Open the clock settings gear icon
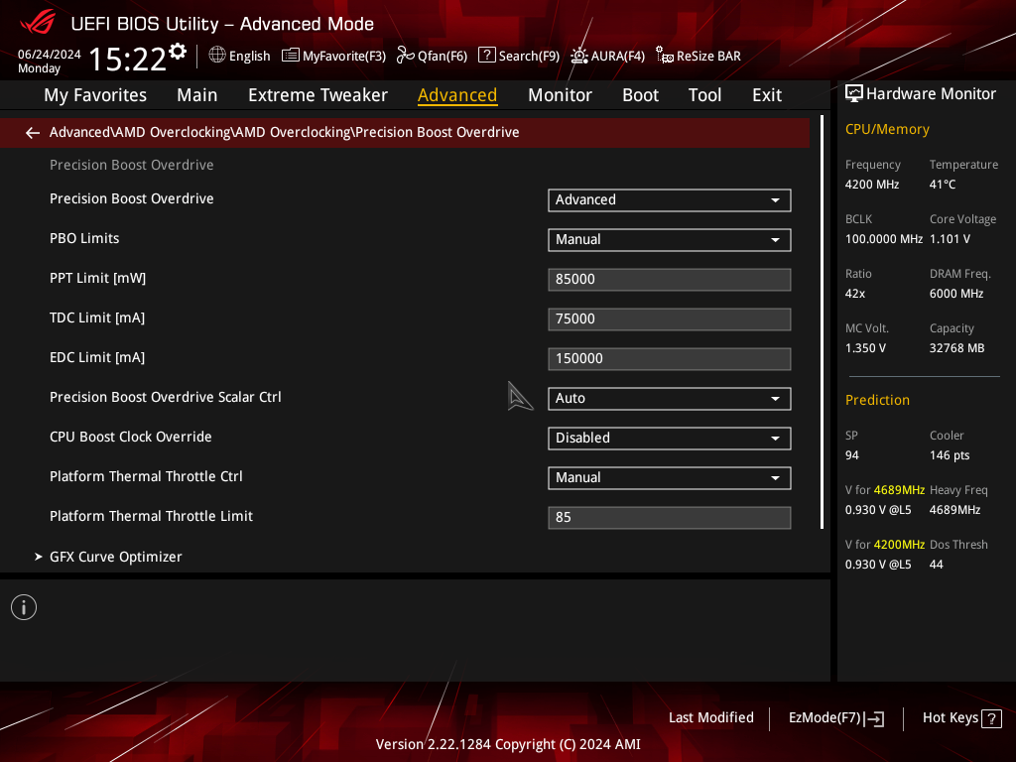This screenshot has width=1016, height=762. [x=178, y=52]
